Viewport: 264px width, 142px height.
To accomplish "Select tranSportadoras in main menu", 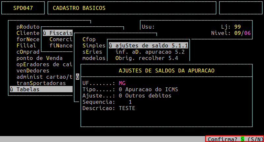I will click(x=41, y=83).
